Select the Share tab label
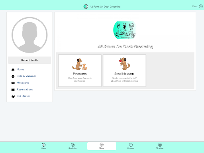 [102, 148]
